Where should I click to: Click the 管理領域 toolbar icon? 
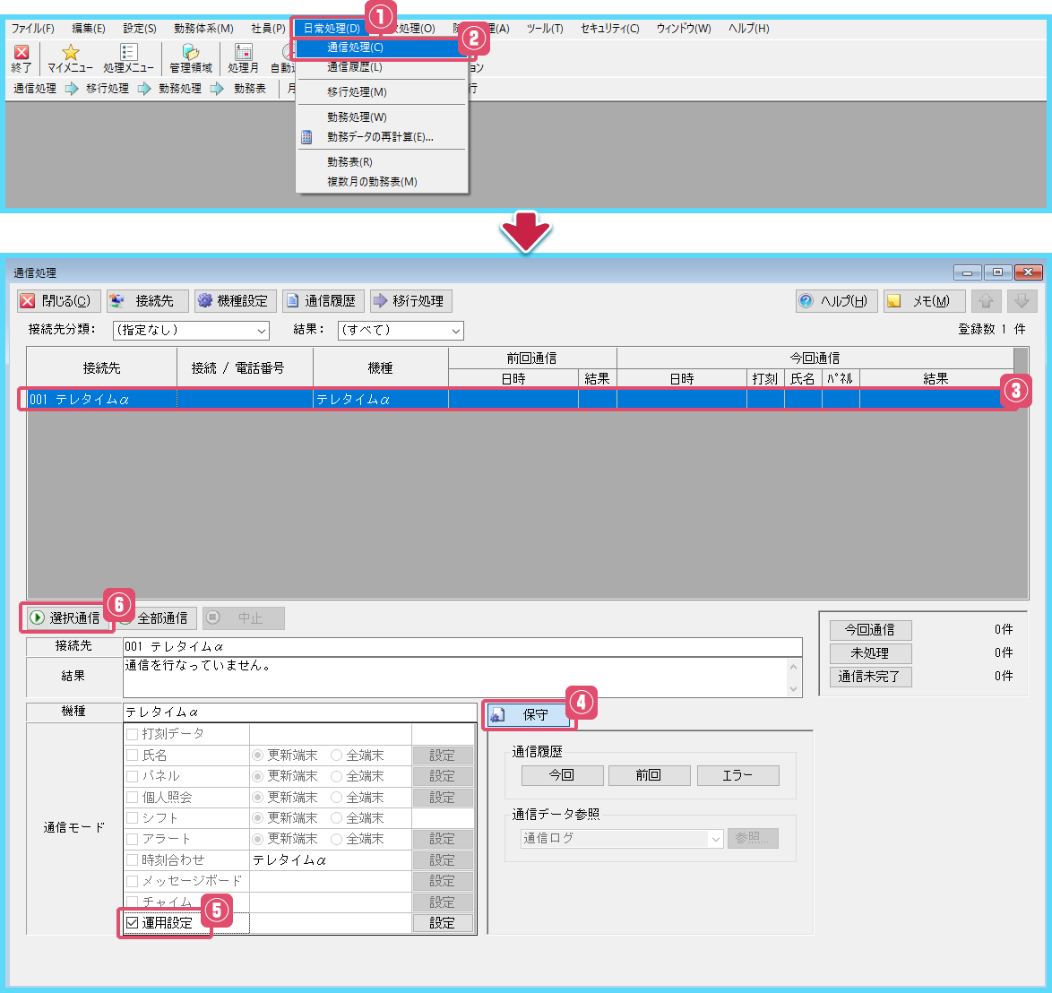[191, 58]
